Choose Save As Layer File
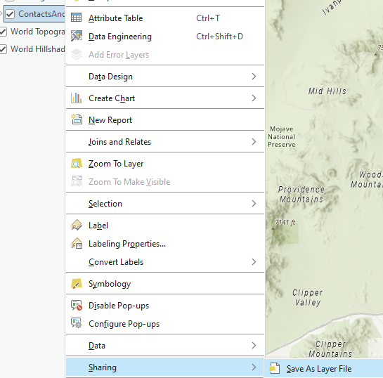The width and height of the screenshot is (383, 378). pyautogui.click(x=324, y=368)
